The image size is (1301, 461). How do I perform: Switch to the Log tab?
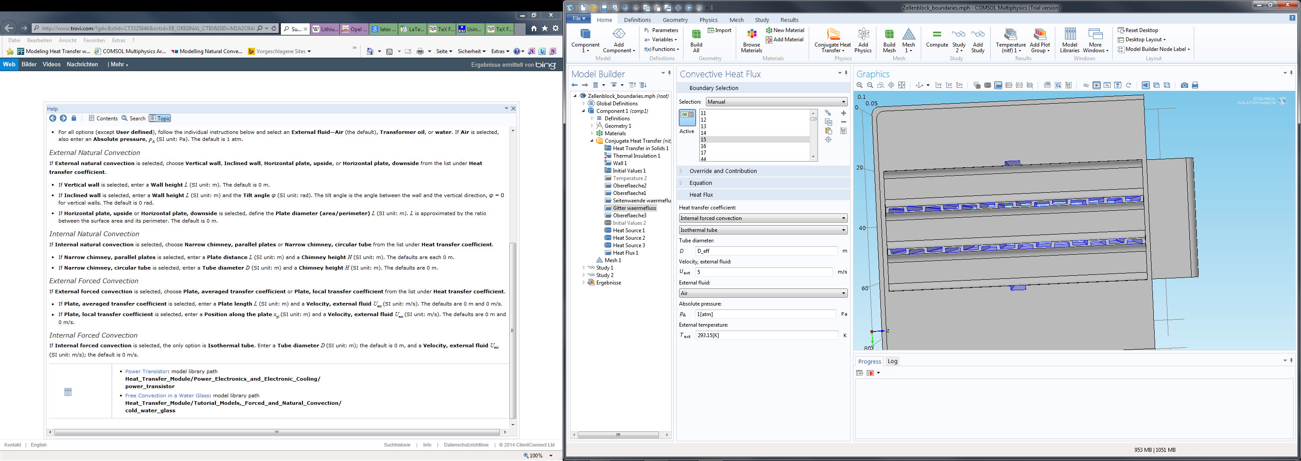coord(892,362)
